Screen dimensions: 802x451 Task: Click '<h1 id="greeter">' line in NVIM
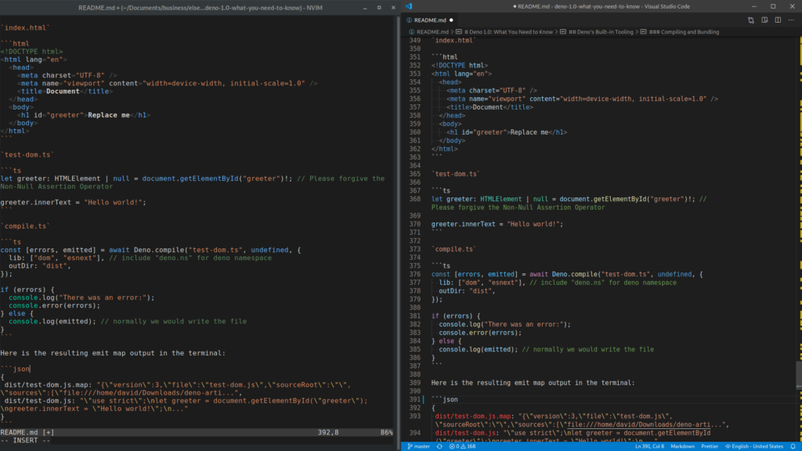point(84,115)
